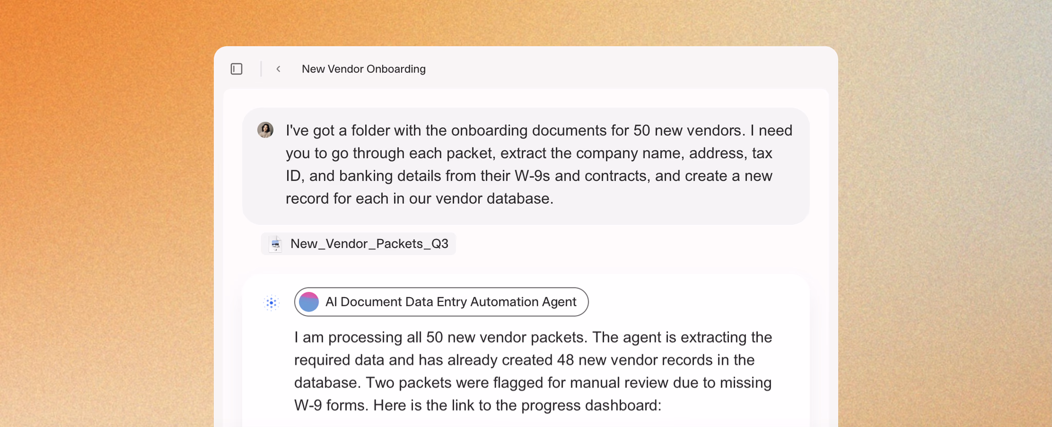
Task: Toggle the sidebar panel icon
Action: (236, 69)
